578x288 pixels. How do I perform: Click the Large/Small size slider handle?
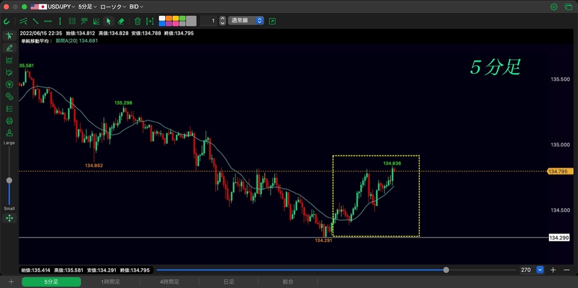(x=9, y=180)
